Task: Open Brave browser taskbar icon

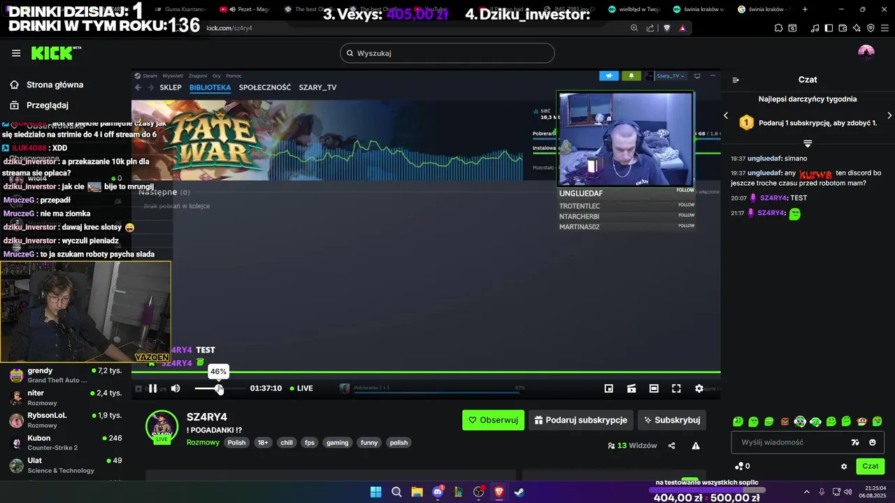Action: pos(499,492)
